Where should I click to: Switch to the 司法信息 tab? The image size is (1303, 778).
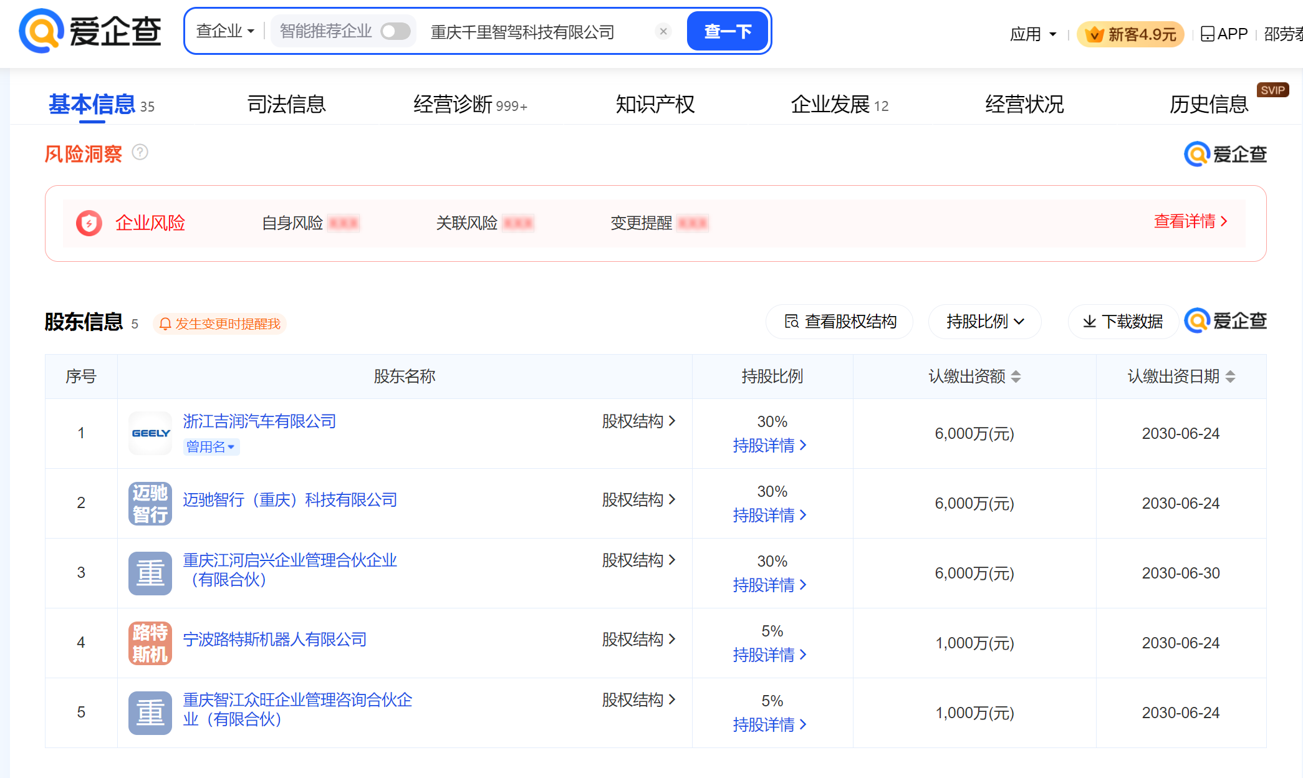(x=287, y=104)
